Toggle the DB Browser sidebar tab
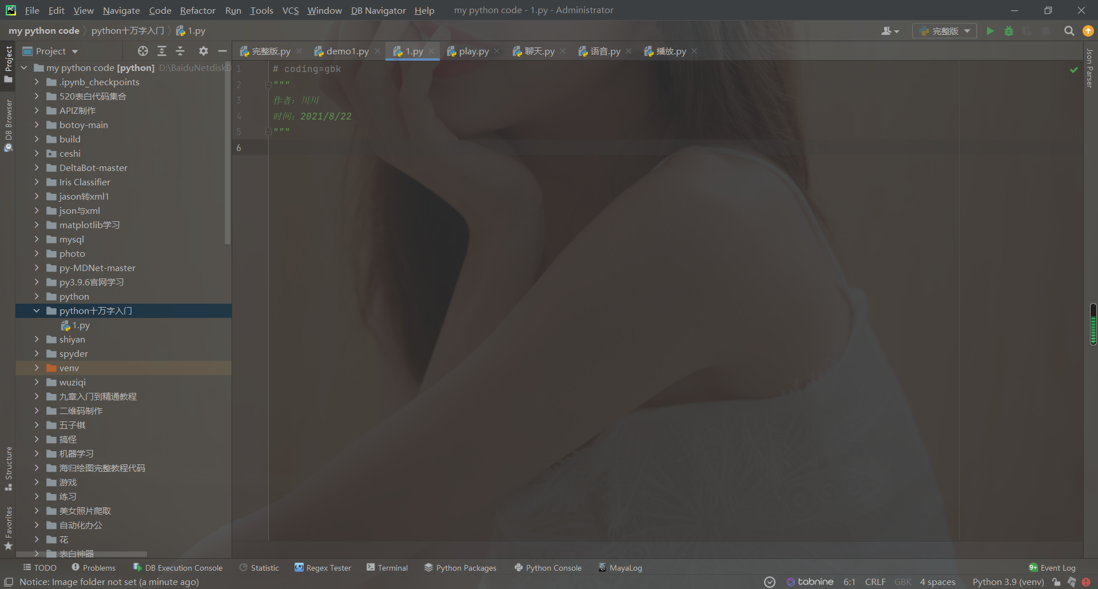 (8, 125)
